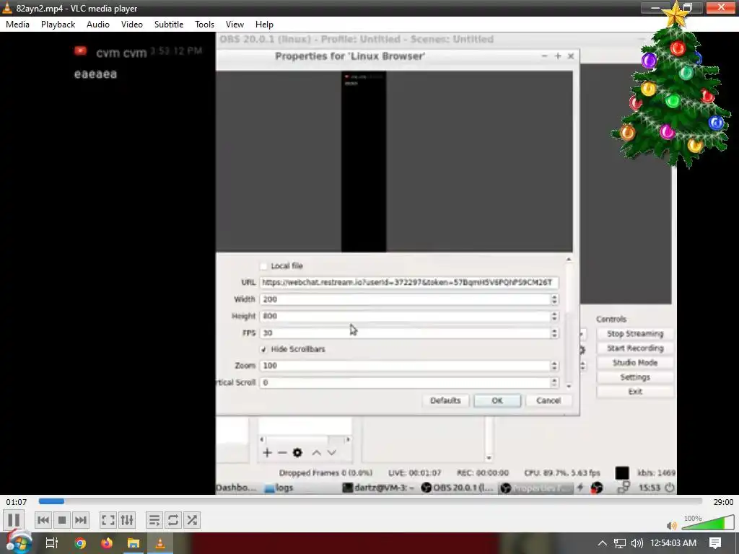Open the Windows notification center icon

[x=715, y=543]
